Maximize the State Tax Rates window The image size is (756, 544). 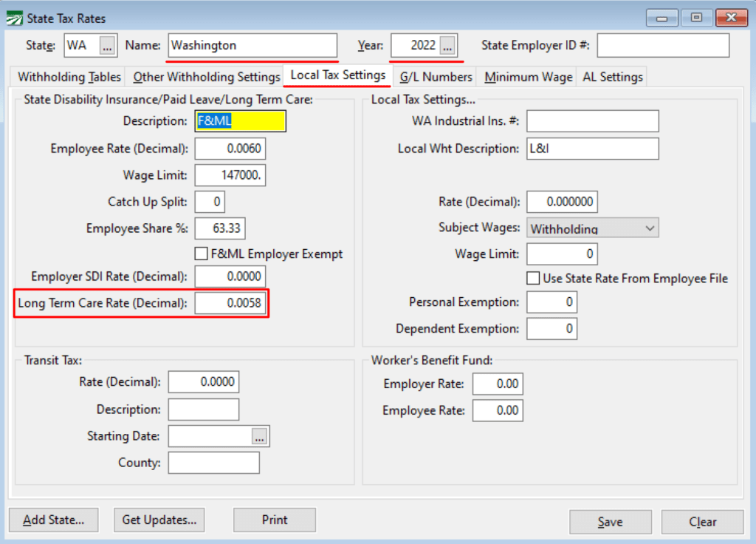(x=696, y=18)
